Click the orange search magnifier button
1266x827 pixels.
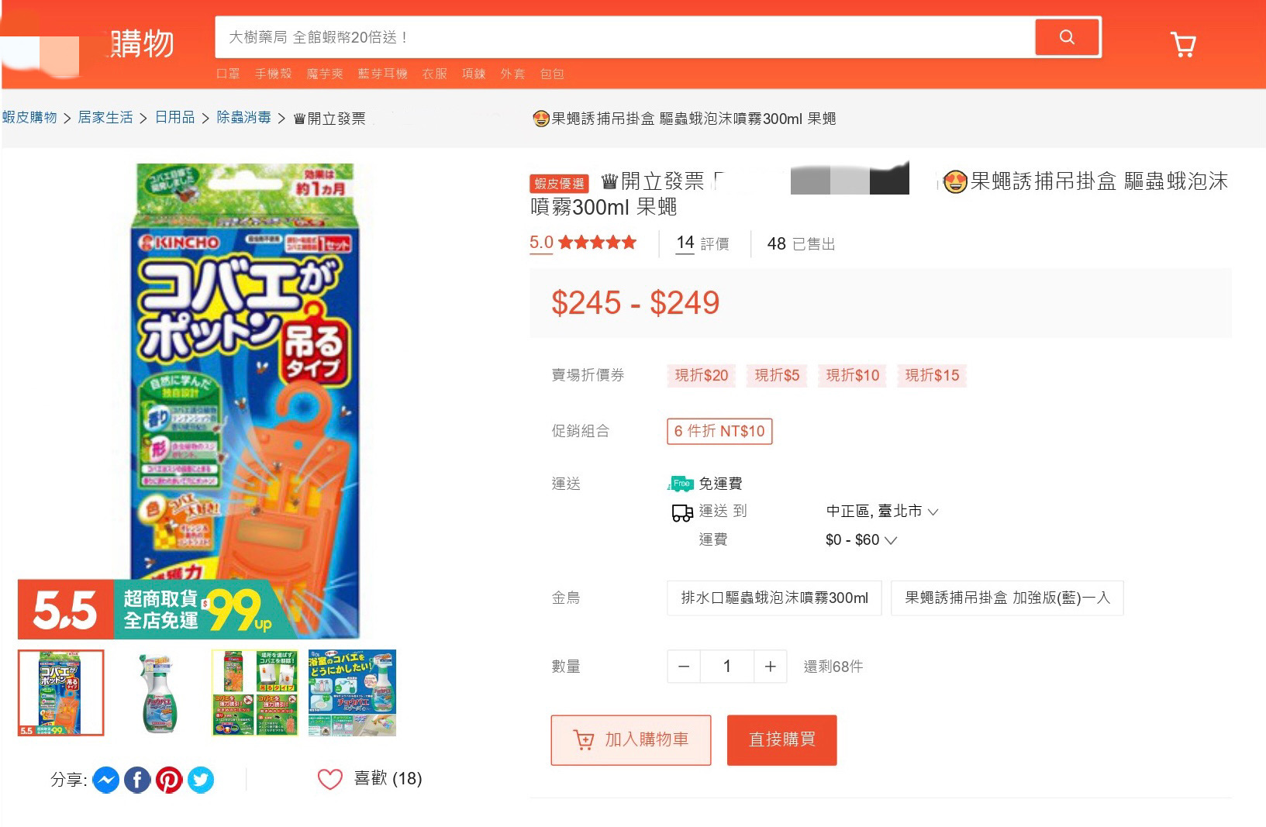pyautogui.click(x=1067, y=37)
